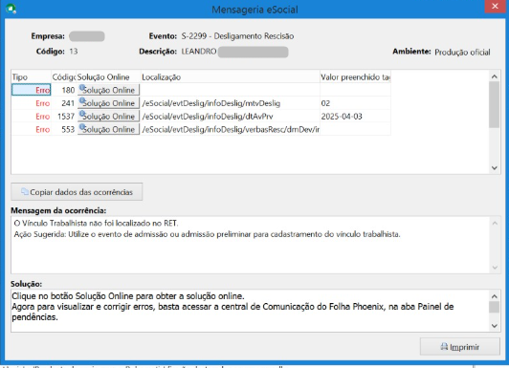
Task: Click the code cell 1537
Action: click(63, 116)
